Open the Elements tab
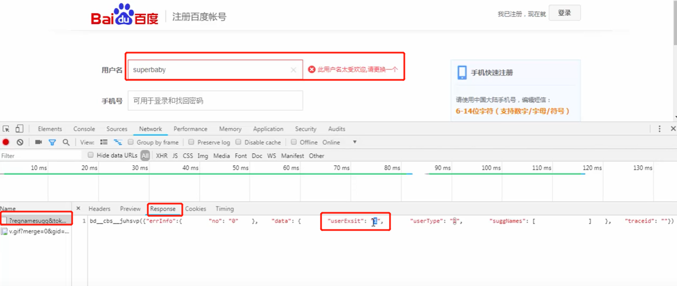Screen dimensions: 677x286 pyautogui.click(x=50, y=129)
